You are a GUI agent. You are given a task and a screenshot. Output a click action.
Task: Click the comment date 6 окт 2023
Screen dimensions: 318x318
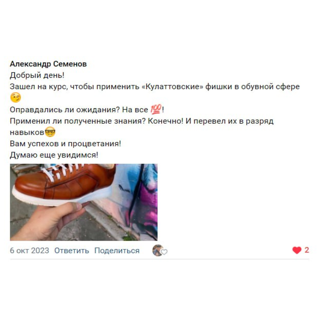coord(29,251)
